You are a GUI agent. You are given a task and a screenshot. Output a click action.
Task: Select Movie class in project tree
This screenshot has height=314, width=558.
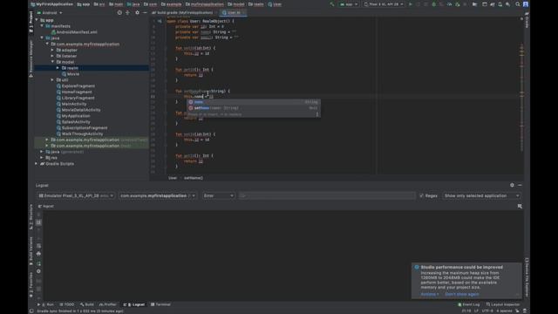(x=71, y=73)
